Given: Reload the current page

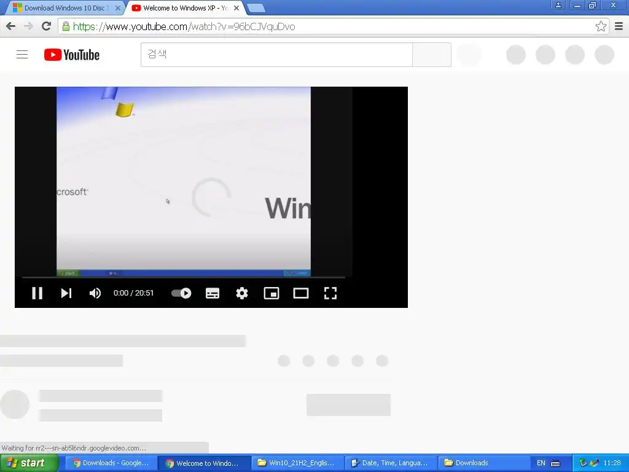Looking at the screenshot, I should click(47, 26).
